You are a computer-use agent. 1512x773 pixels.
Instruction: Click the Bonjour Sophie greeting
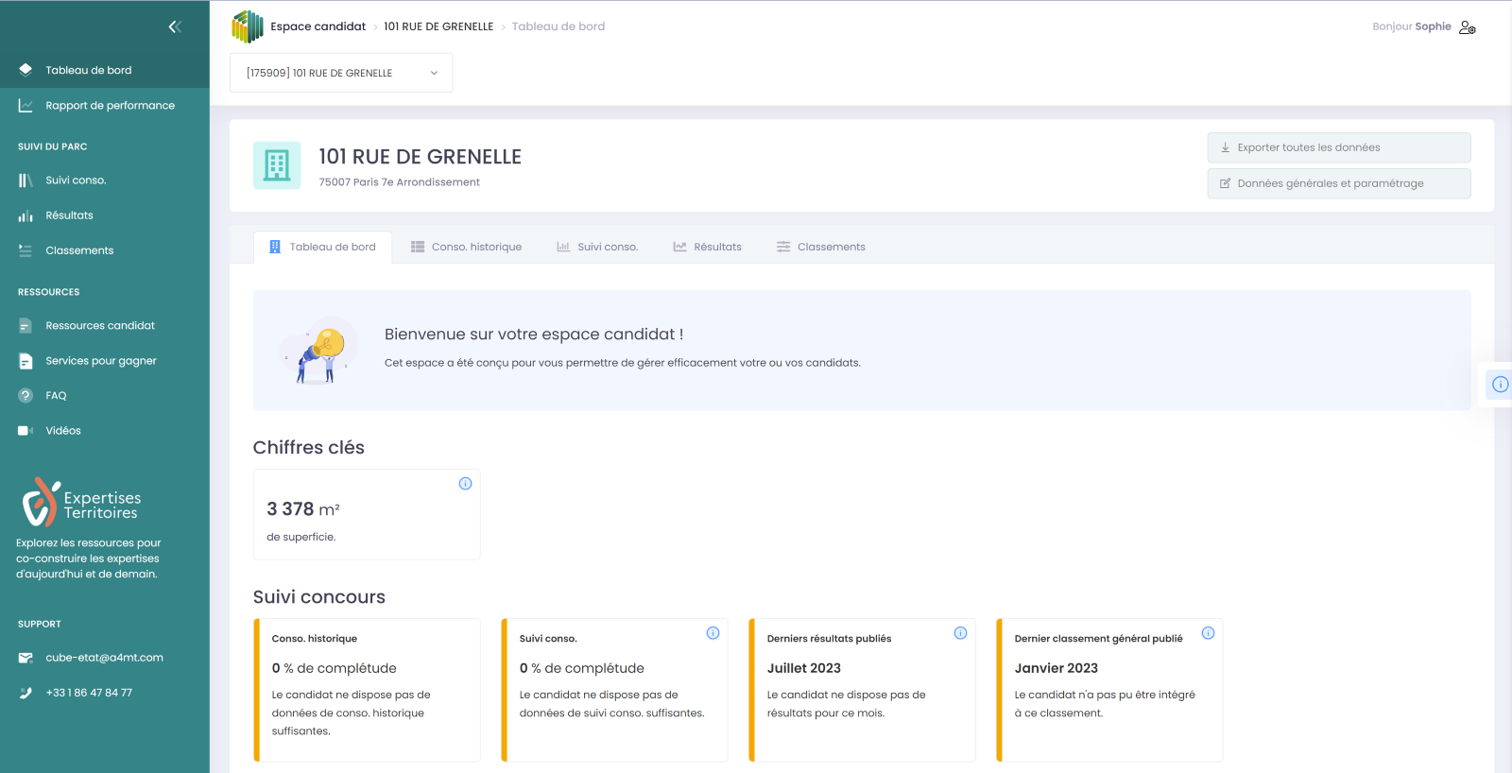[x=1412, y=26]
